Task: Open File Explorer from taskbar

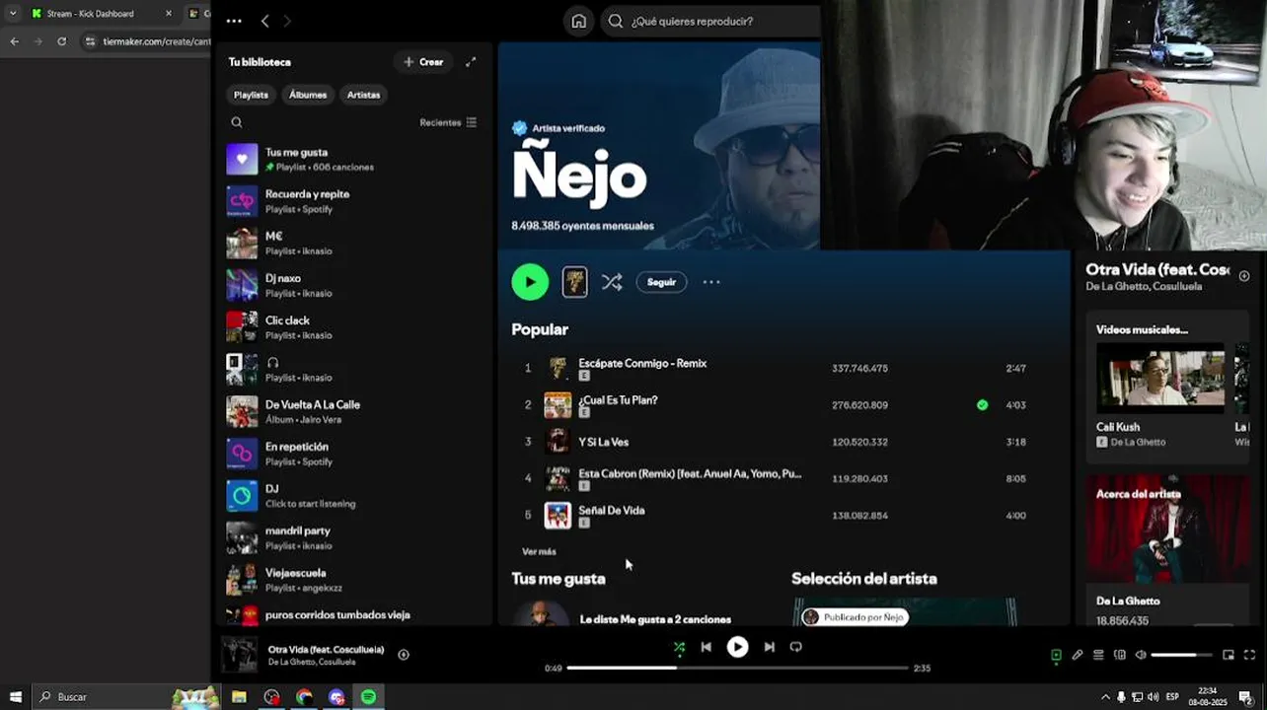Action: (x=239, y=697)
